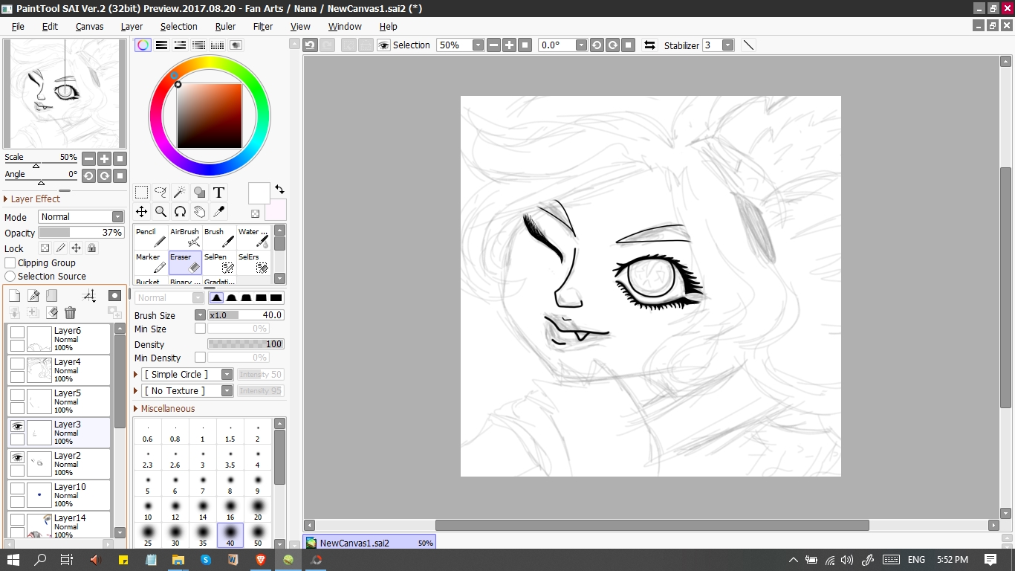The image size is (1015, 571).
Task: Open the Filter menu
Action: 263,27
